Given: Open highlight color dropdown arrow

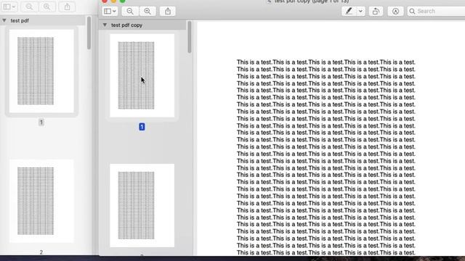Looking at the screenshot, I should pos(360,12).
